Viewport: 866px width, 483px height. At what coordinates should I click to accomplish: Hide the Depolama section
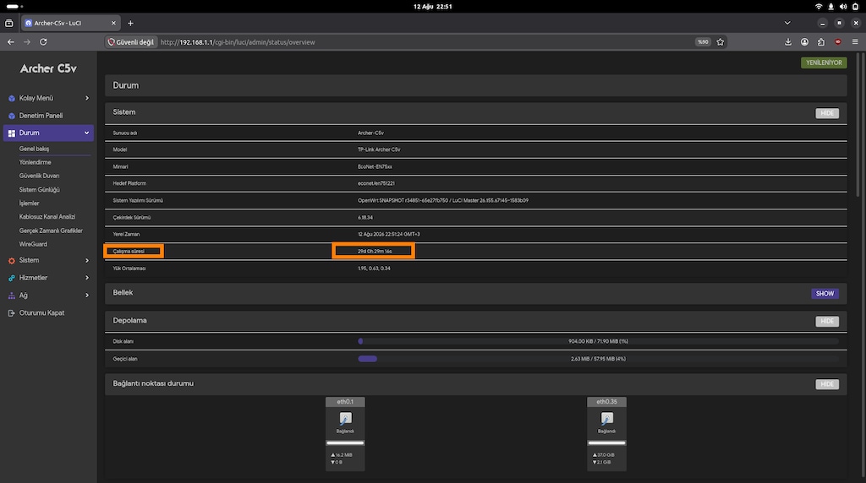pos(827,321)
